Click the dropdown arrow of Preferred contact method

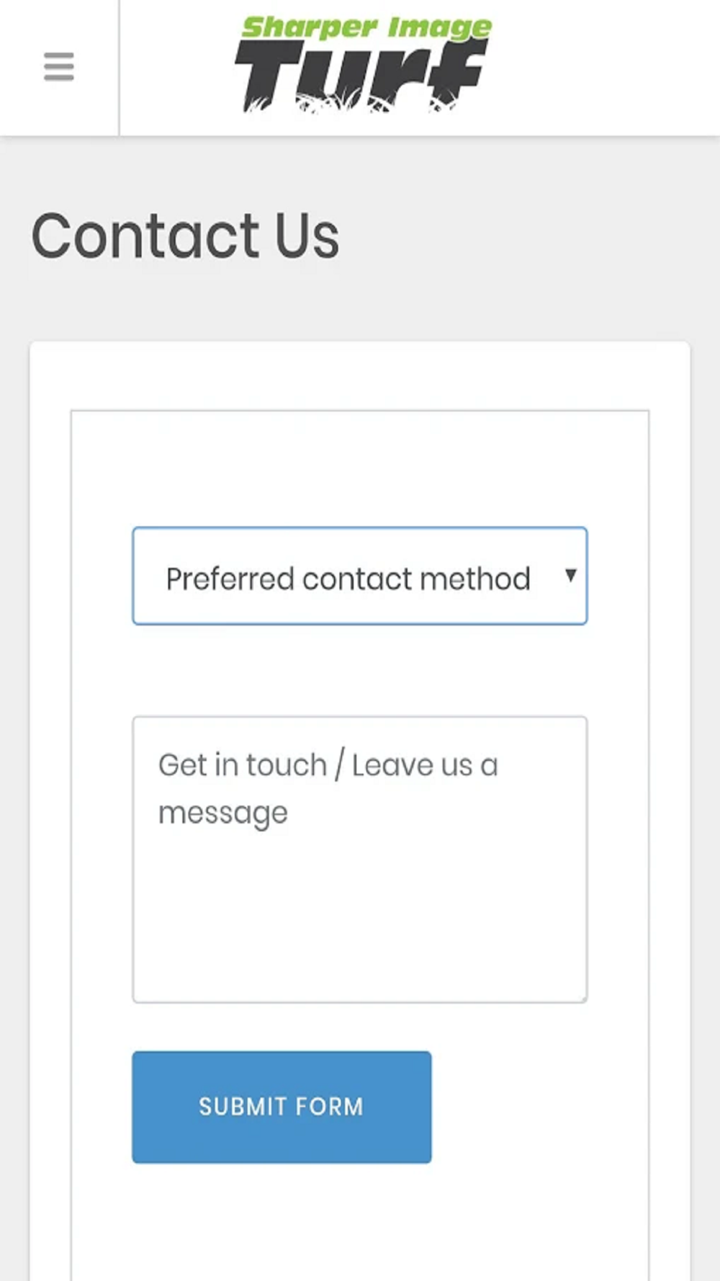point(571,575)
